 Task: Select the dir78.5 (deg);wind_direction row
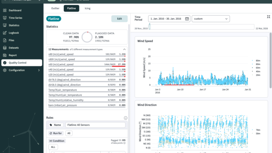coord(87,80)
